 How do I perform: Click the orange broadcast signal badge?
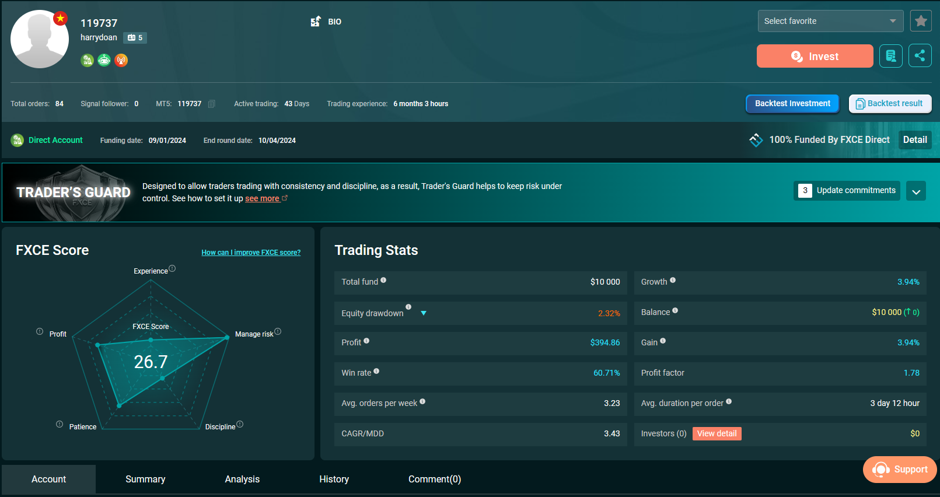[x=121, y=60]
